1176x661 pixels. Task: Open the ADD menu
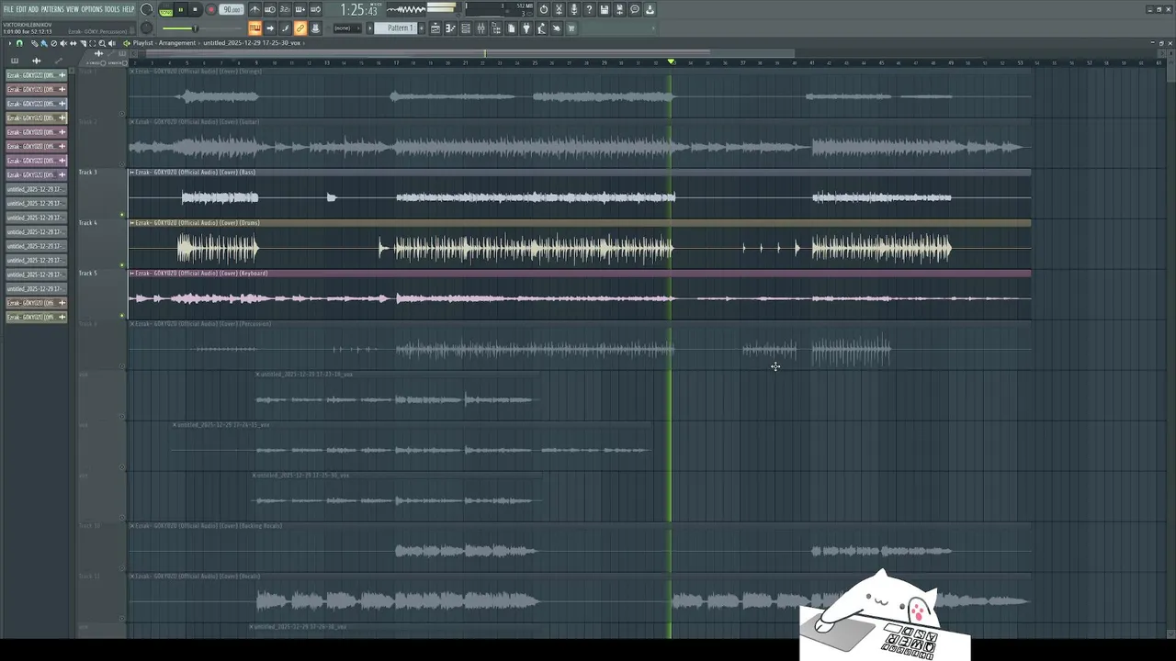[34, 9]
